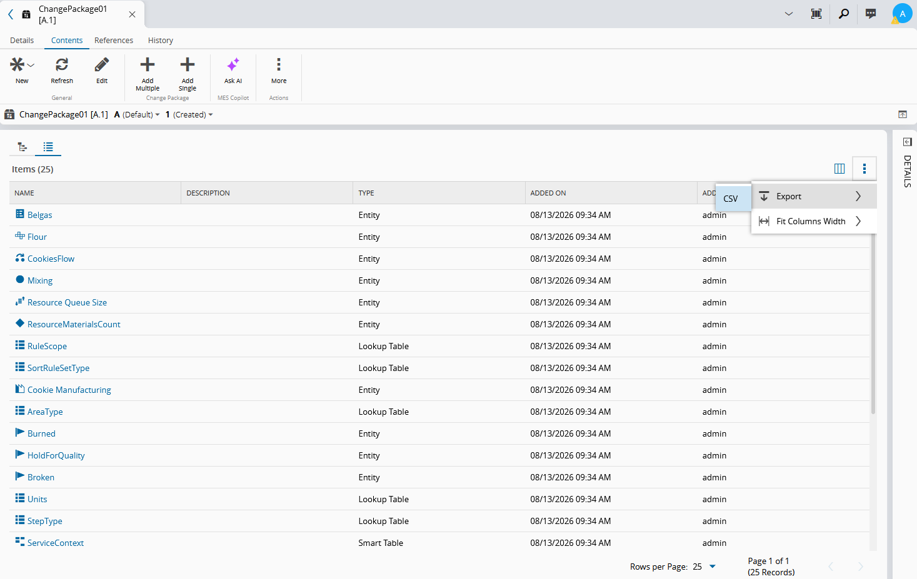The width and height of the screenshot is (917, 579).
Task: Sort by the TYPE column header
Action: (439, 193)
